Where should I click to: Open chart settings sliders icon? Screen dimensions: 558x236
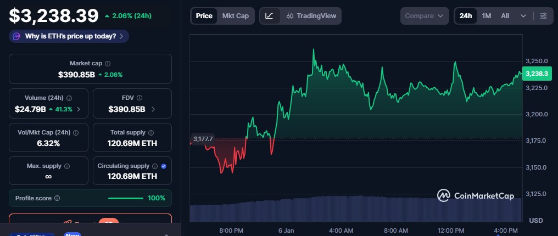coord(543,16)
